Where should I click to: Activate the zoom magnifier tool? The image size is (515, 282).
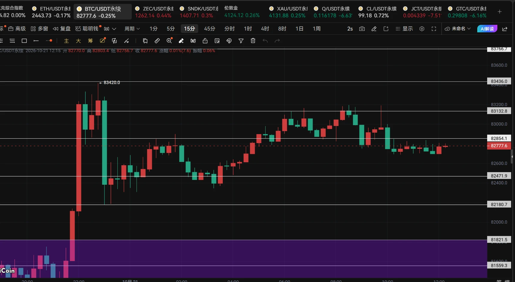click(x=169, y=41)
